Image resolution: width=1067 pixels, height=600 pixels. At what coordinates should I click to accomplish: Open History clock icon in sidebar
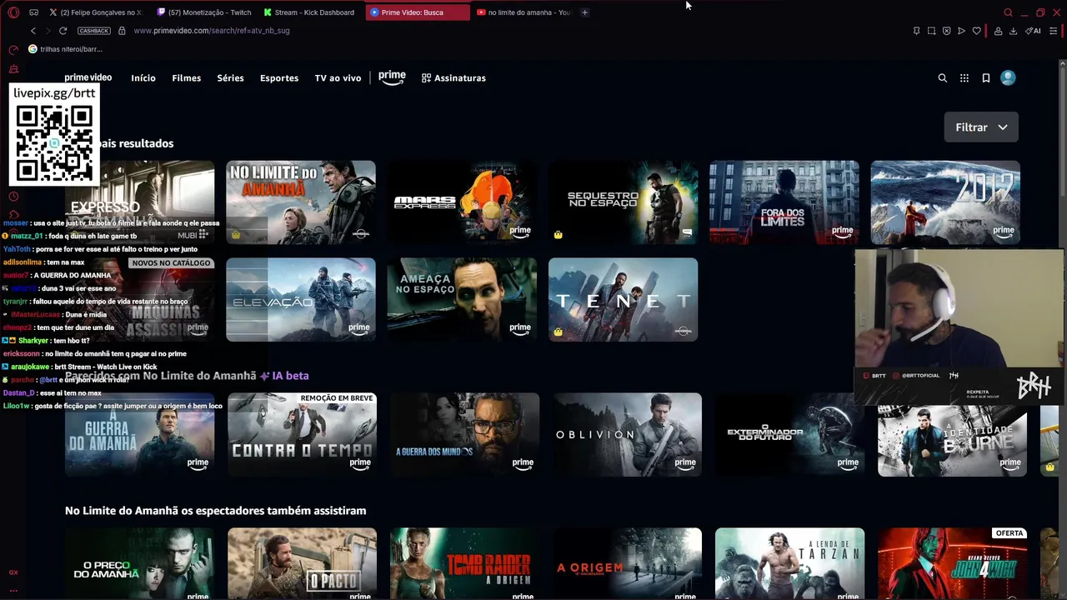pyautogui.click(x=13, y=197)
